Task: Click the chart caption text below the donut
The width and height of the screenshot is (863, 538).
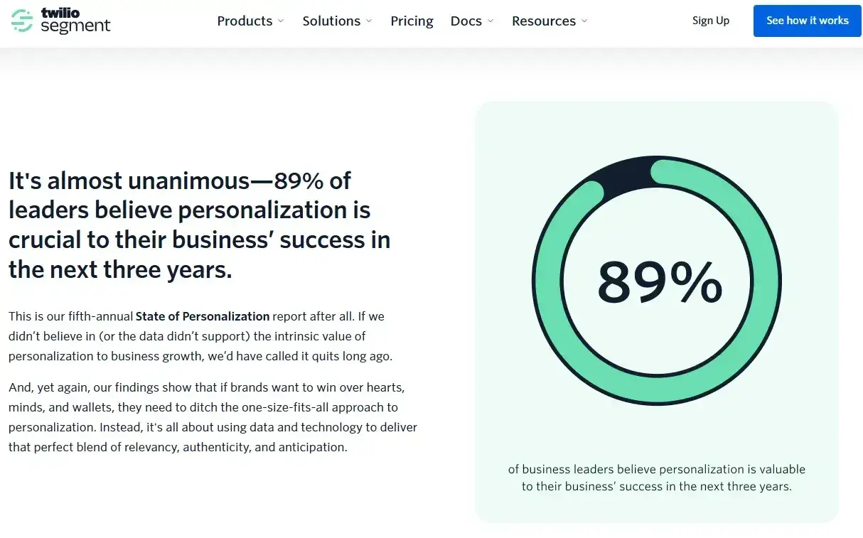Action: (656, 478)
